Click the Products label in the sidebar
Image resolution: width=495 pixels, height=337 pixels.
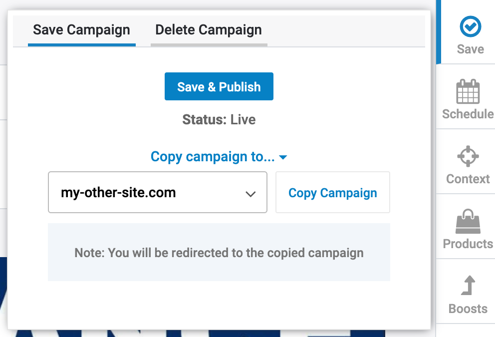[x=468, y=244]
